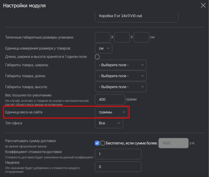The image size is (209, 177).
Task: Click the first package dimension input box
Action: click(103, 37)
